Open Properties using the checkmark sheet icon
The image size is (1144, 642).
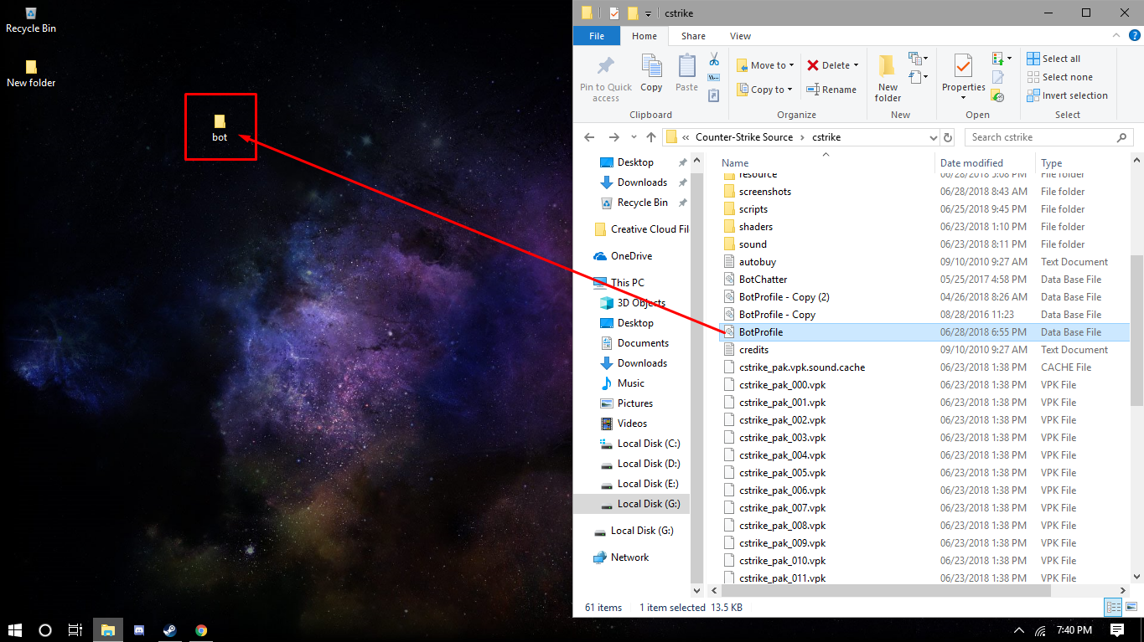[963, 66]
